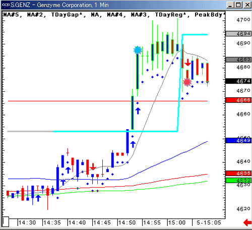Click the MA#5 study label
252x230 pixels.
click(x=11, y=15)
